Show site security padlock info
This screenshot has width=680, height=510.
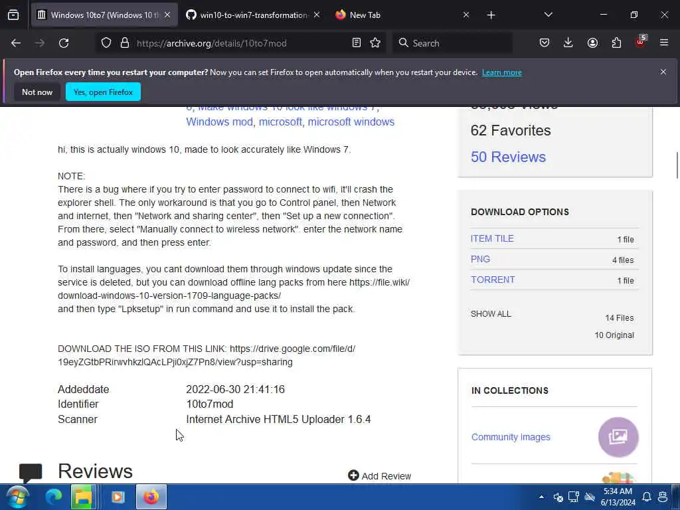coord(125,43)
